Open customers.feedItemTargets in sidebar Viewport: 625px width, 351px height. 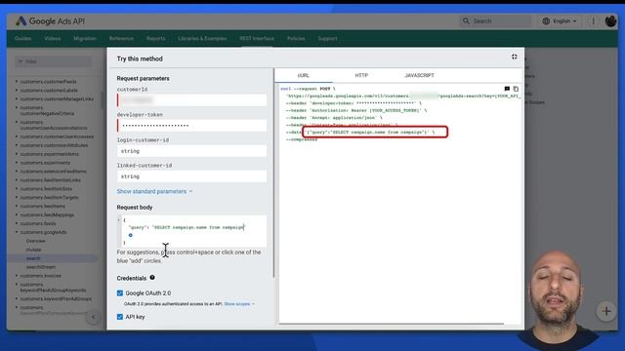pos(49,197)
